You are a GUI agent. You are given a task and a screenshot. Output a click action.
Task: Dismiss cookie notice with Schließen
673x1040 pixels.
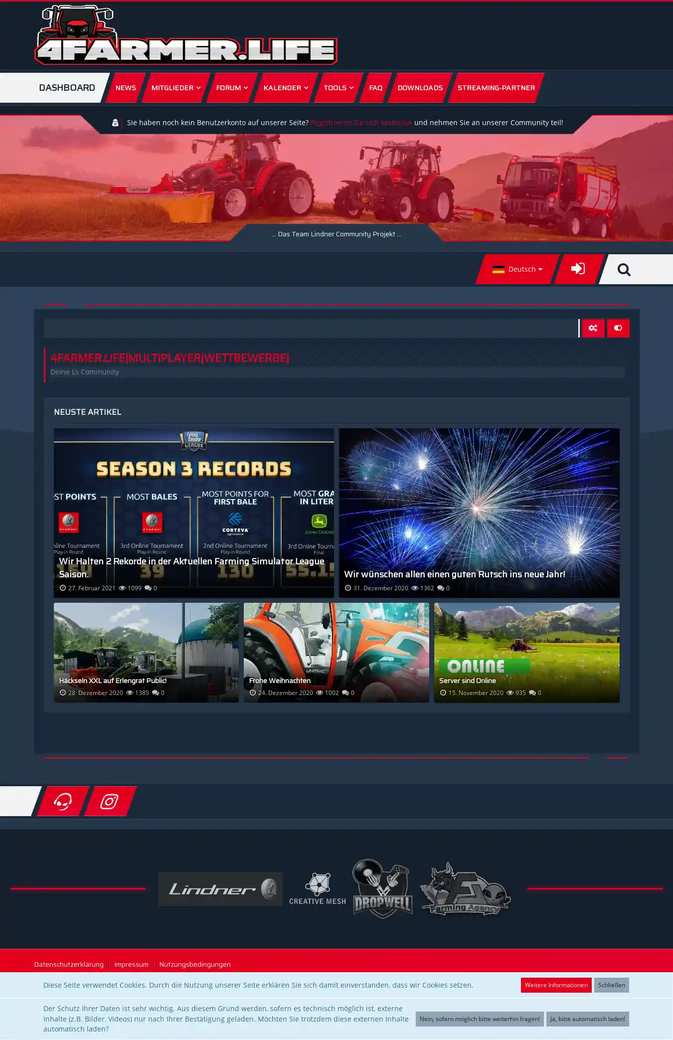coord(611,985)
